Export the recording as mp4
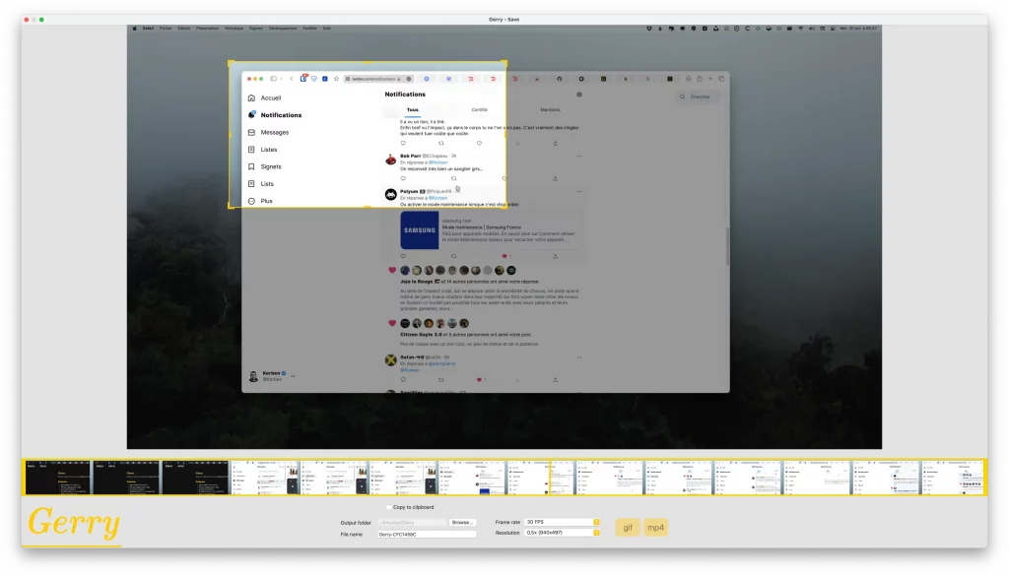Image resolution: width=1009 pixels, height=576 pixels. [655, 528]
